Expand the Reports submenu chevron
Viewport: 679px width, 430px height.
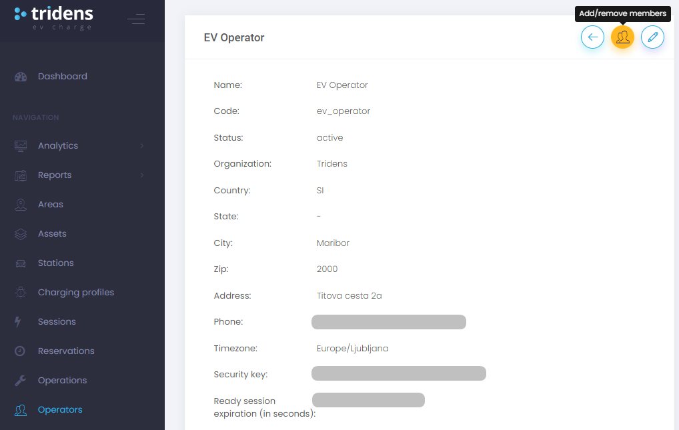(142, 175)
